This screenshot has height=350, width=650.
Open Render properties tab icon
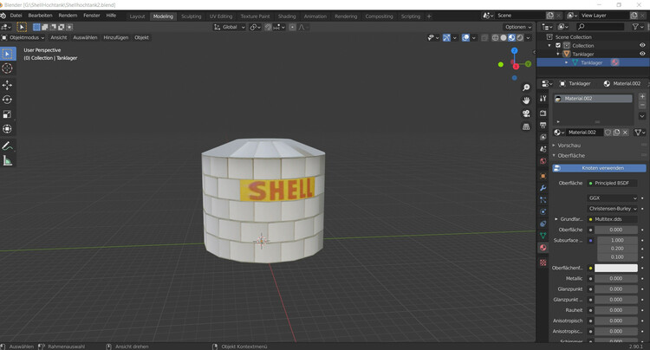point(543,113)
